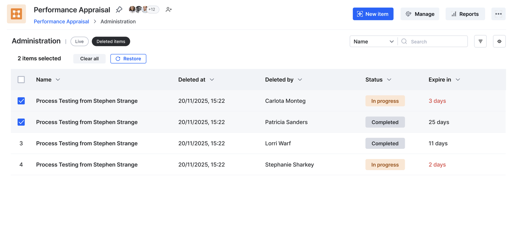Click In progress status for Stephanie Sharkey
Screen dimensions: 515x239
(x=385, y=165)
